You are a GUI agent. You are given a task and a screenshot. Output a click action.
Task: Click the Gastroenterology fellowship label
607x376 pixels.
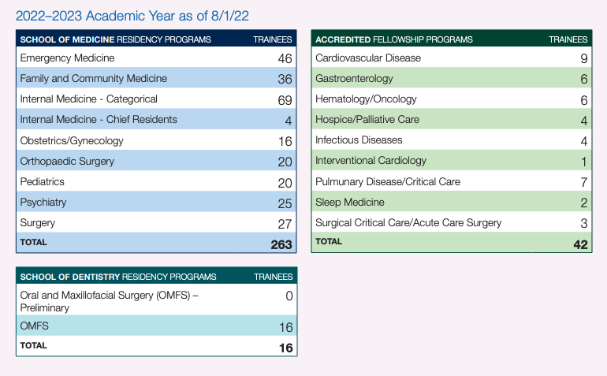click(x=354, y=79)
